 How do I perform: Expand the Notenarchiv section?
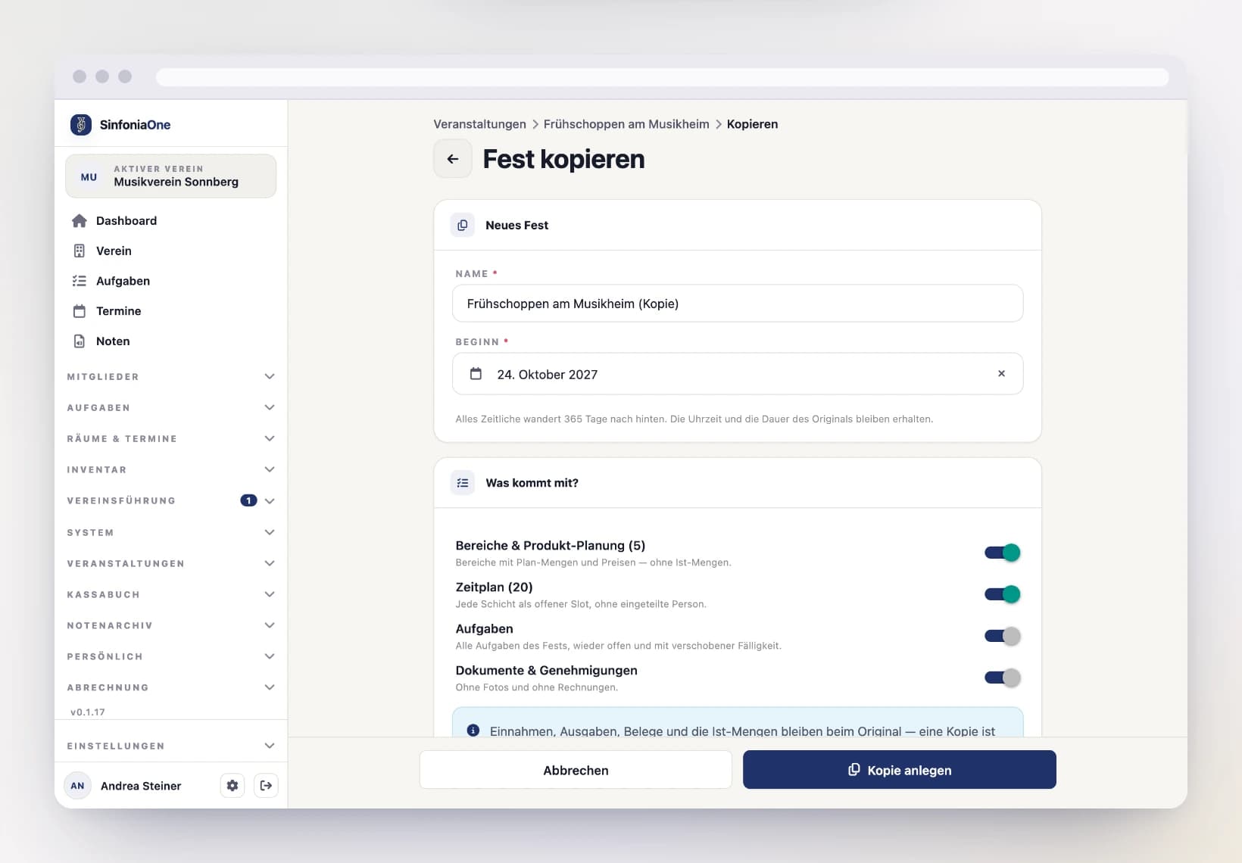click(171, 625)
